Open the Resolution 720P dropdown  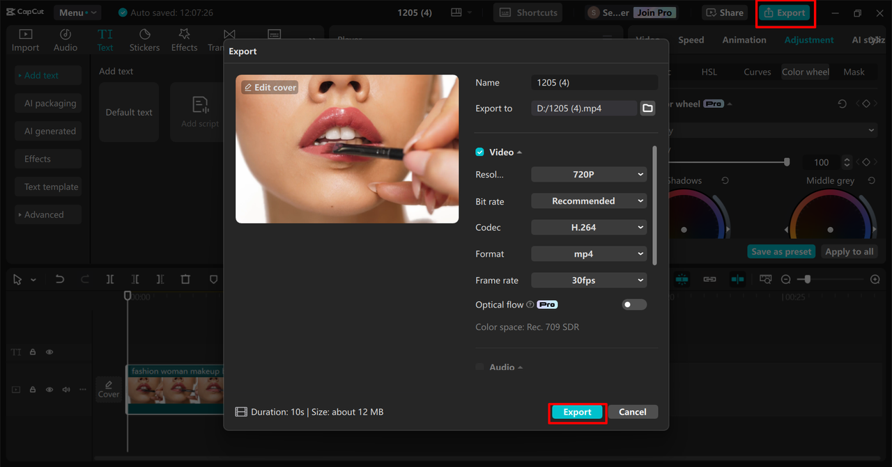[589, 175]
